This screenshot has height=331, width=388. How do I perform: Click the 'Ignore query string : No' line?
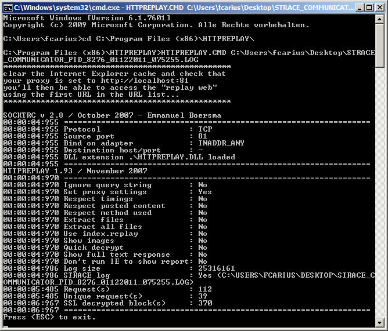pyautogui.click(x=105, y=185)
